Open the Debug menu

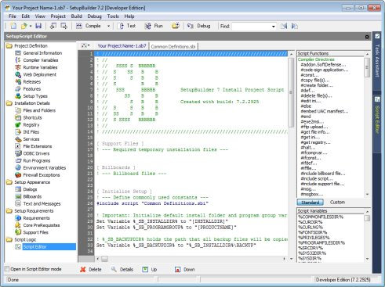click(94, 16)
